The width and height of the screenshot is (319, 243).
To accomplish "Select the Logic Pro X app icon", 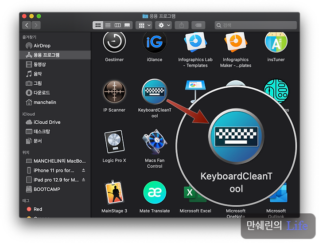I will pyautogui.click(x=114, y=141).
